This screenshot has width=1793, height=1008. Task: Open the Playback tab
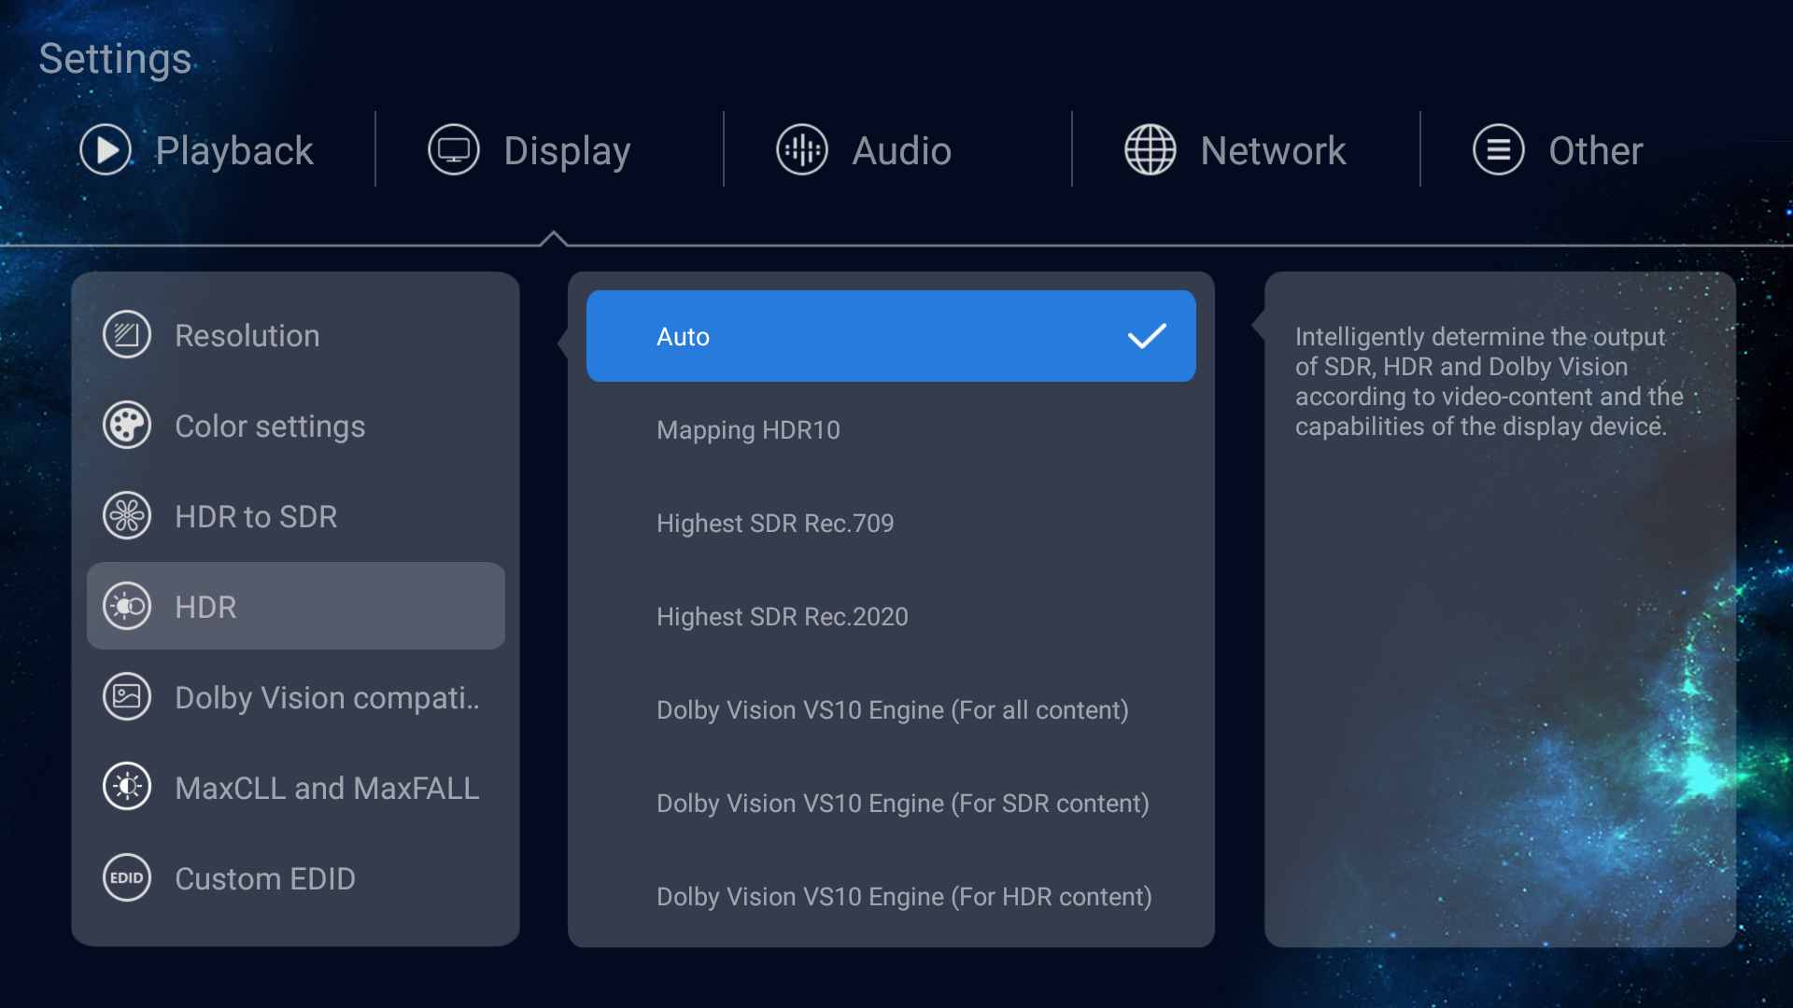197,150
